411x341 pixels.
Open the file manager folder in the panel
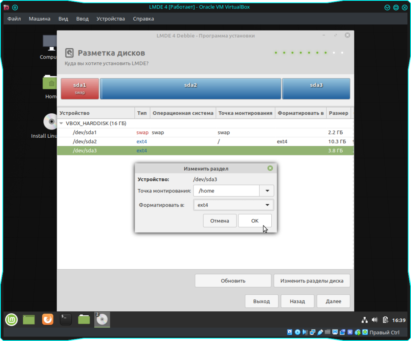(x=84, y=320)
